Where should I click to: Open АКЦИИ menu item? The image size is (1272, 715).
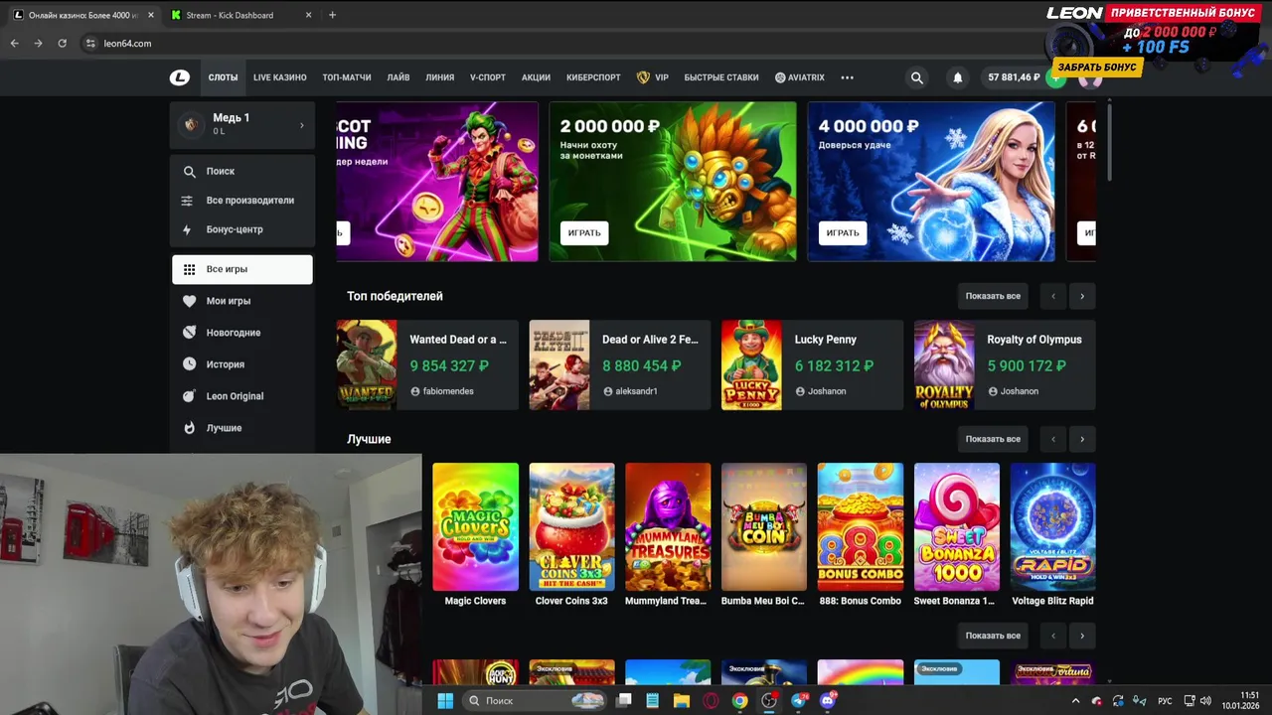click(536, 77)
